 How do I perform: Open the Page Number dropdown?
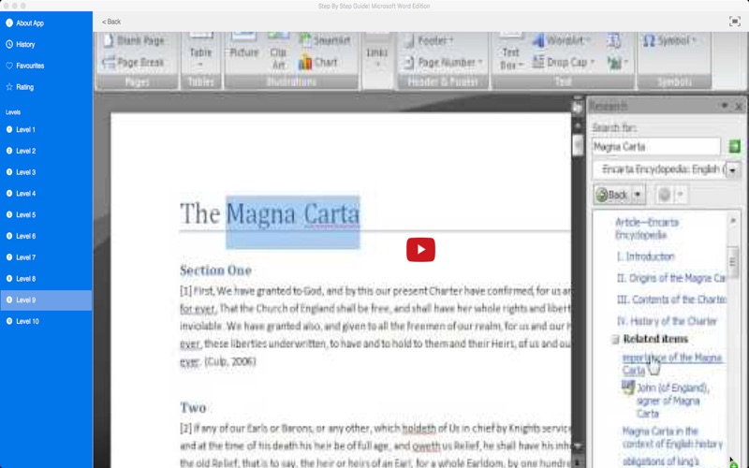tap(443, 63)
